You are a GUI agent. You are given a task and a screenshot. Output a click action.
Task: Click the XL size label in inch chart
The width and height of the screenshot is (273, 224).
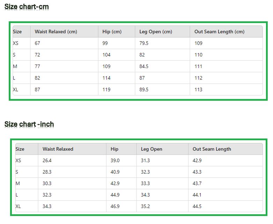click(x=18, y=207)
